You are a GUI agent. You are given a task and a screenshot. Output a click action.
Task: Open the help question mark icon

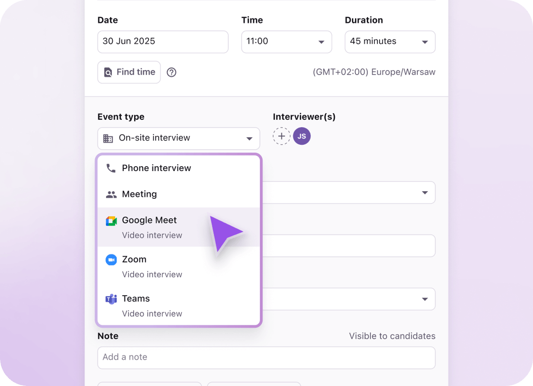(171, 72)
